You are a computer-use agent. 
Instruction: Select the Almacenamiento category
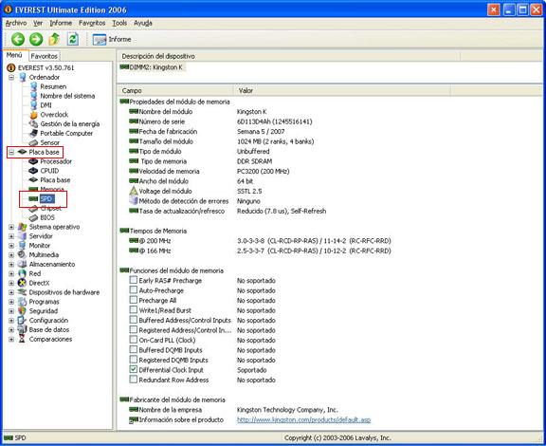[52, 265]
